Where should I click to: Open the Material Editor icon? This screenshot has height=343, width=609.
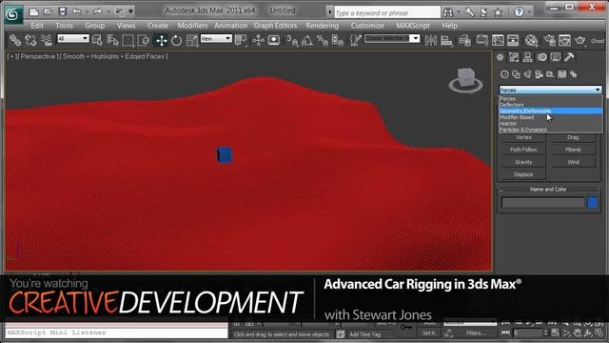pos(531,40)
